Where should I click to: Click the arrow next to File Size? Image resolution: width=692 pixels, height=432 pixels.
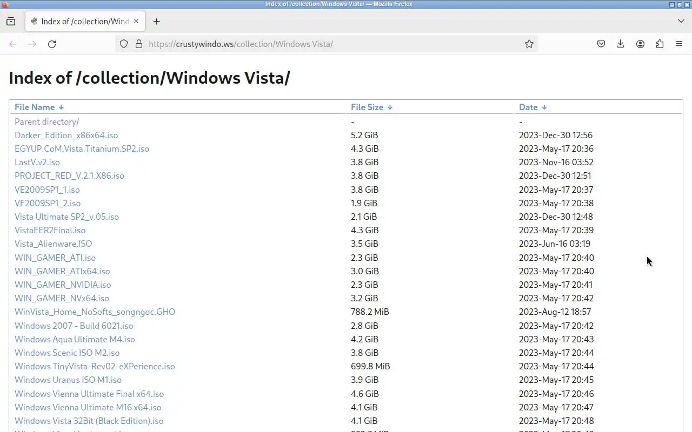pyautogui.click(x=390, y=107)
